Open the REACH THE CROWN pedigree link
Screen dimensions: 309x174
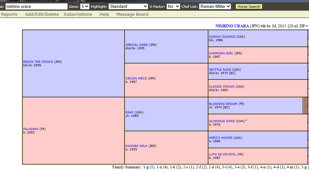click(x=38, y=62)
